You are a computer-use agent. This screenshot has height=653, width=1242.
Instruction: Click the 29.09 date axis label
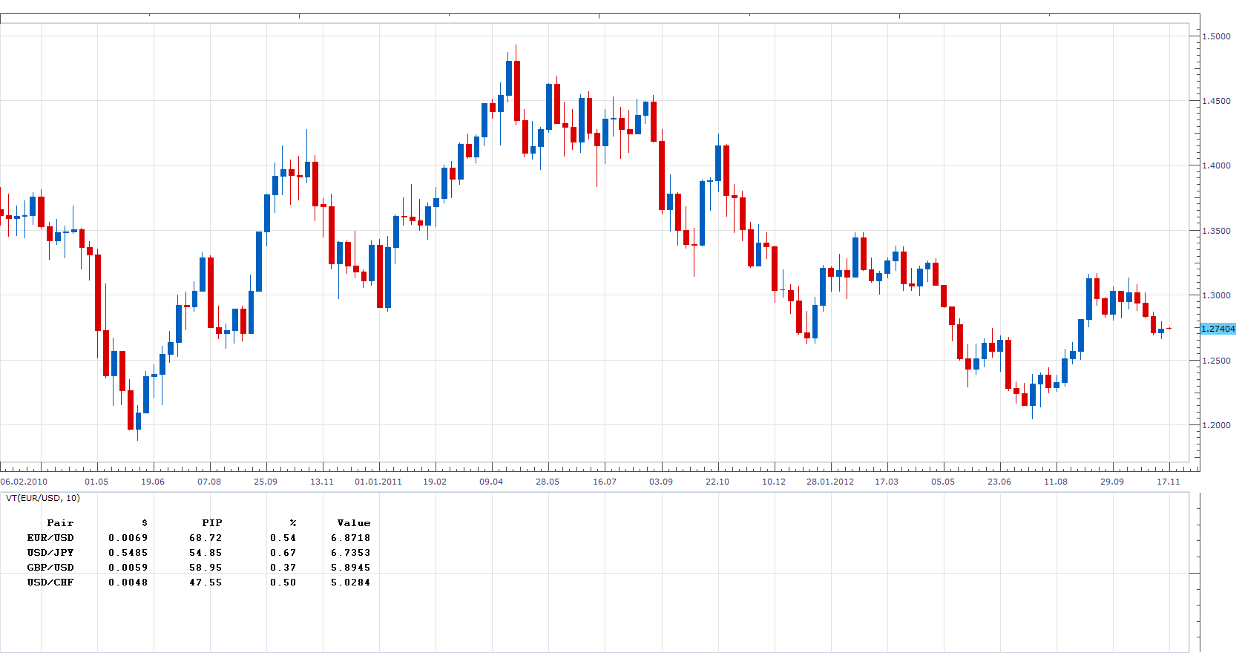pyautogui.click(x=1112, y=482)
